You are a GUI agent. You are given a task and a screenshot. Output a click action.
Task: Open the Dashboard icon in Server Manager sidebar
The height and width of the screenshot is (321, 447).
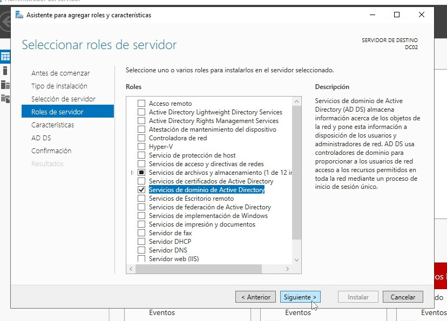5,57
